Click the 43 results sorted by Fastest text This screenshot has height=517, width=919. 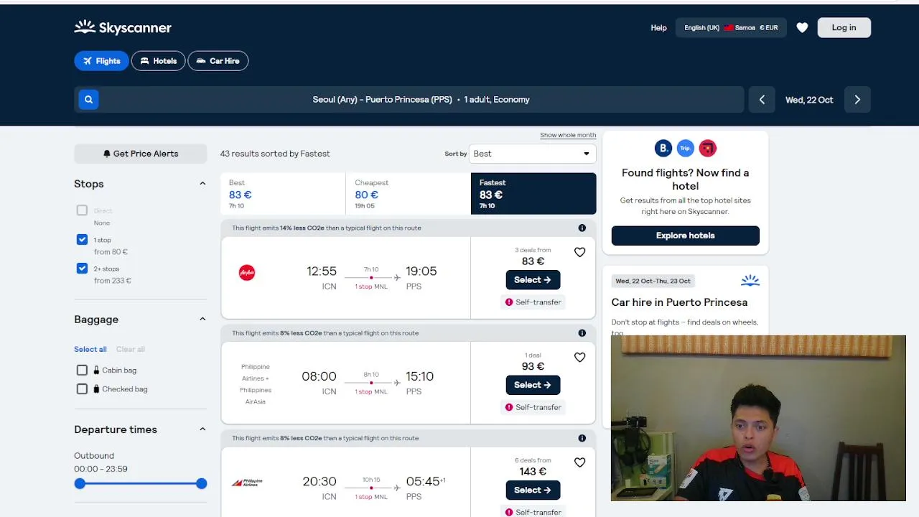[275, 154]
